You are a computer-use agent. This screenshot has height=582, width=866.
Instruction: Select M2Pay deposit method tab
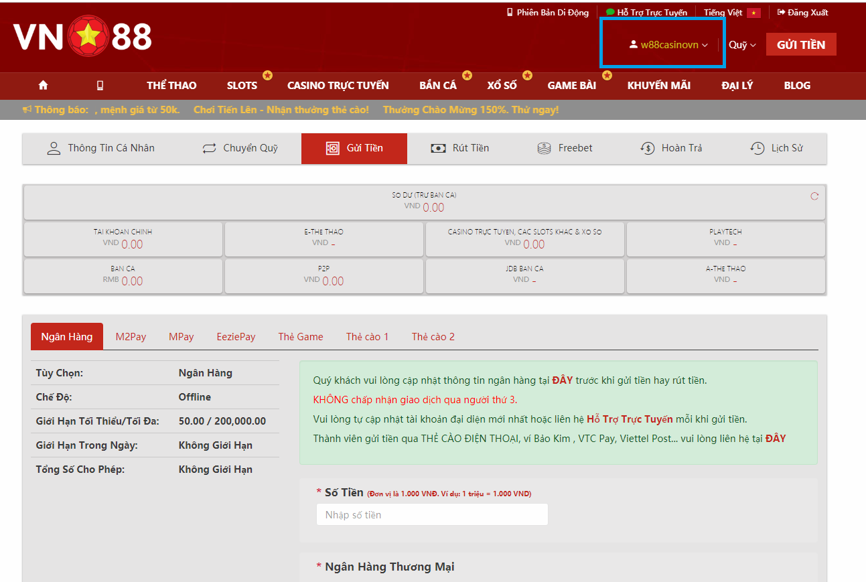tap(131, 336)
